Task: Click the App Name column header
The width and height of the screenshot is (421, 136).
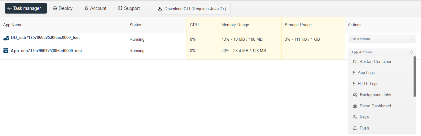Action: (x=13, y=25)
